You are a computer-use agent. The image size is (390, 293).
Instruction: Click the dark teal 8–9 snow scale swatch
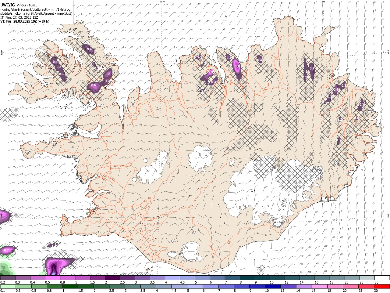point(247,278)
